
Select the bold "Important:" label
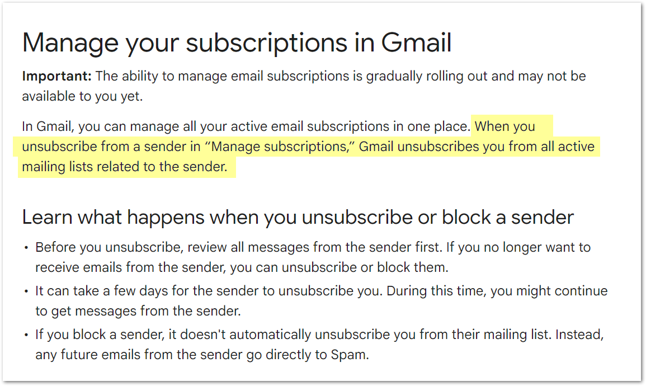[56, 76]
